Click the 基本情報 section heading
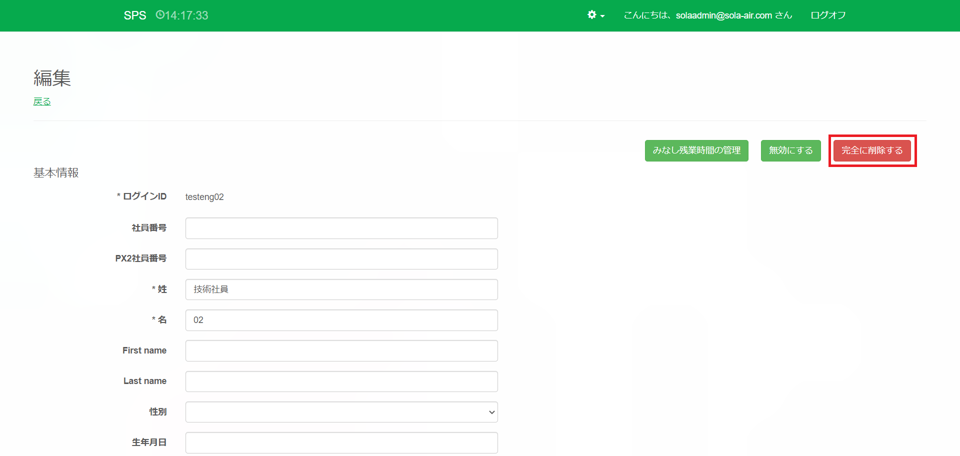Viewport: 960px width, 456px height. [56, 173]
